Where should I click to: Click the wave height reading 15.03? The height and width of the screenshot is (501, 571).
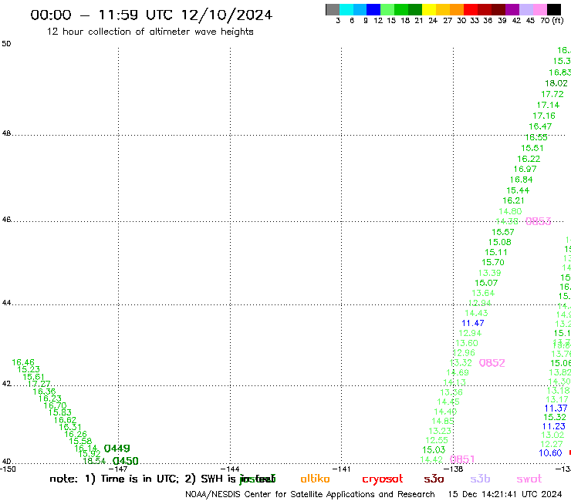tap(434, 450)
